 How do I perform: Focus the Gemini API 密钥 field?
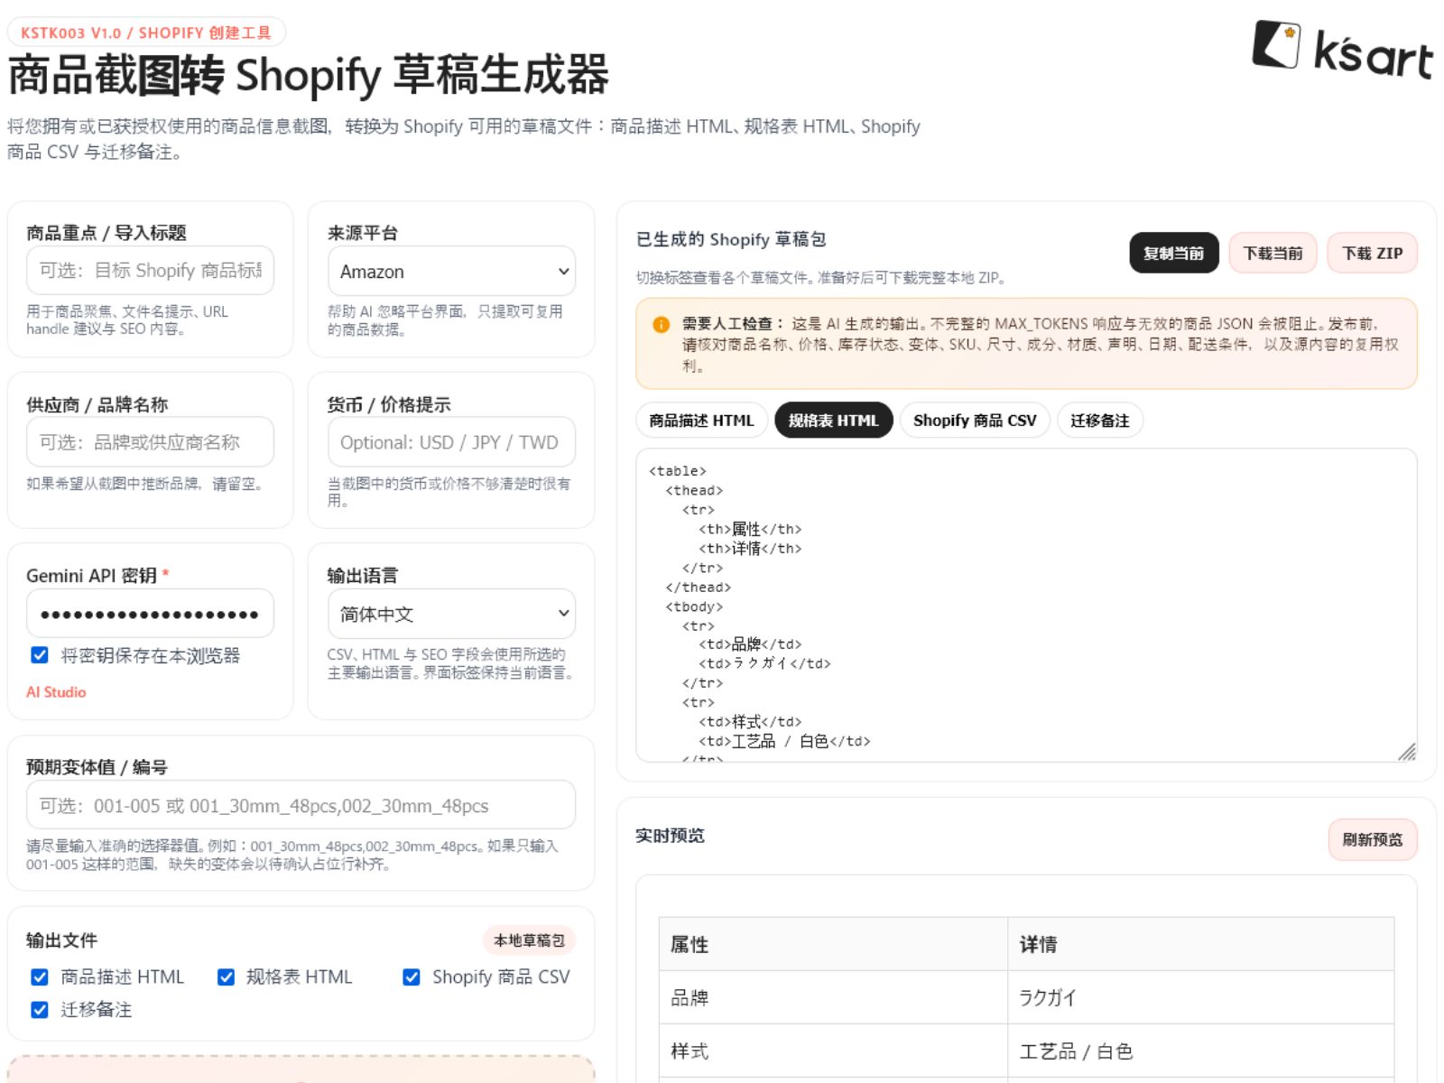click(x=150, y=614)
